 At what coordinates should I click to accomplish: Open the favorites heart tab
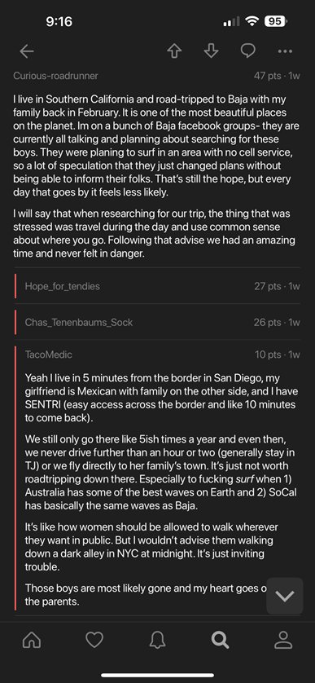(x=94, y=640)
